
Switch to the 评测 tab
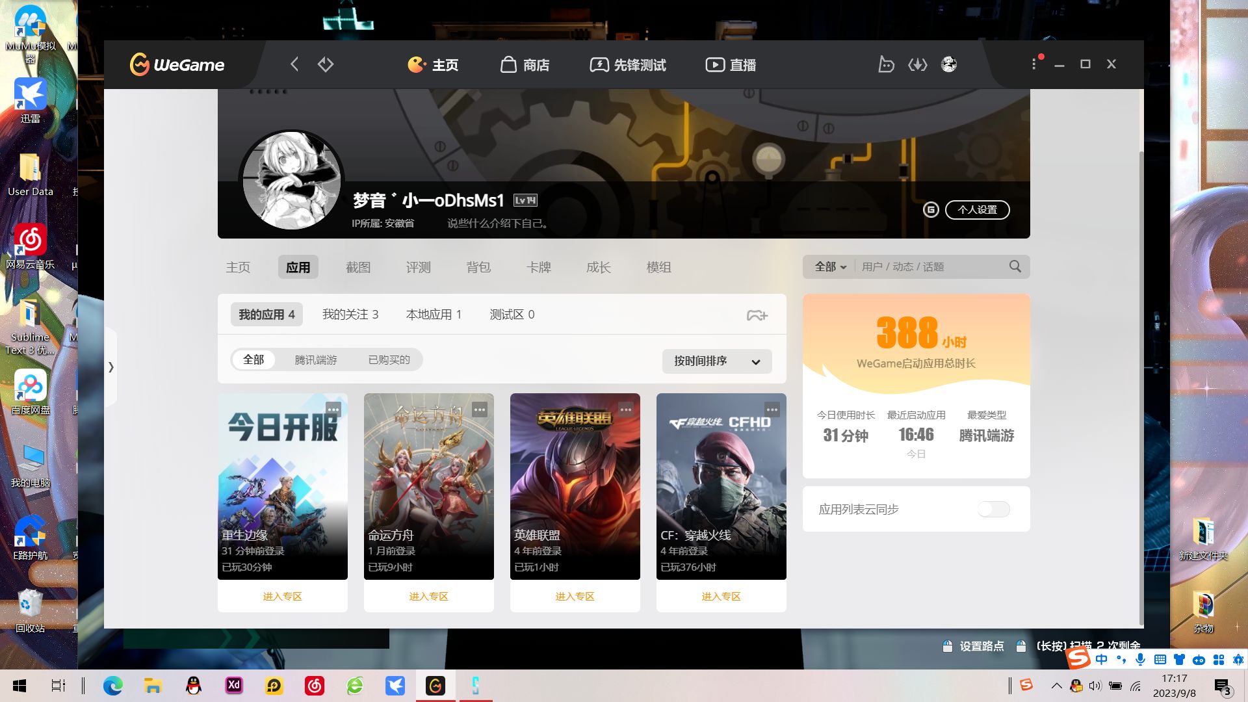pos(418,267)
